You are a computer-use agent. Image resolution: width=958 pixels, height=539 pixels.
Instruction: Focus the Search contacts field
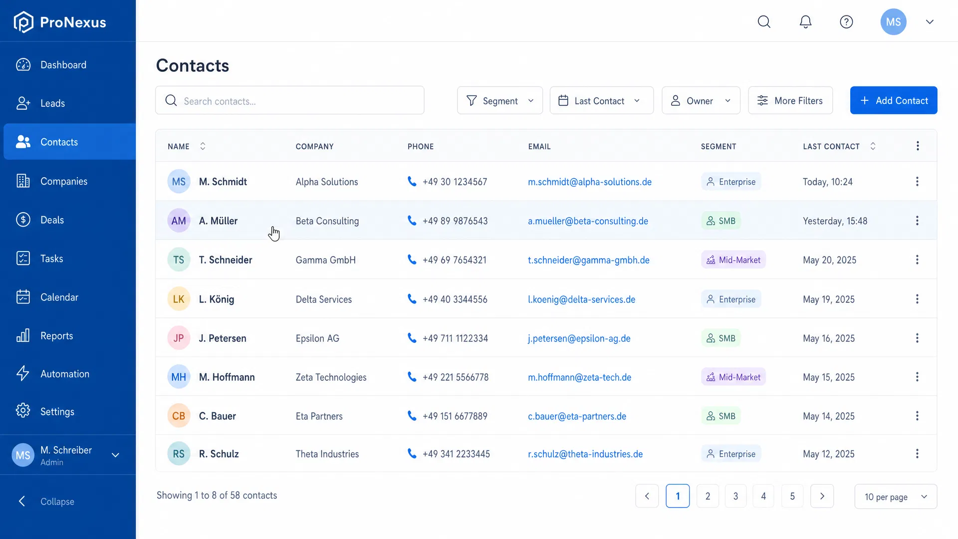[x=290, y=100]
